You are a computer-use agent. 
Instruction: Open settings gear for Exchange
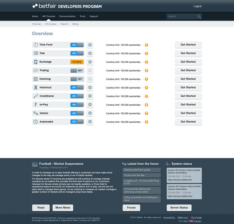[90, 62]
